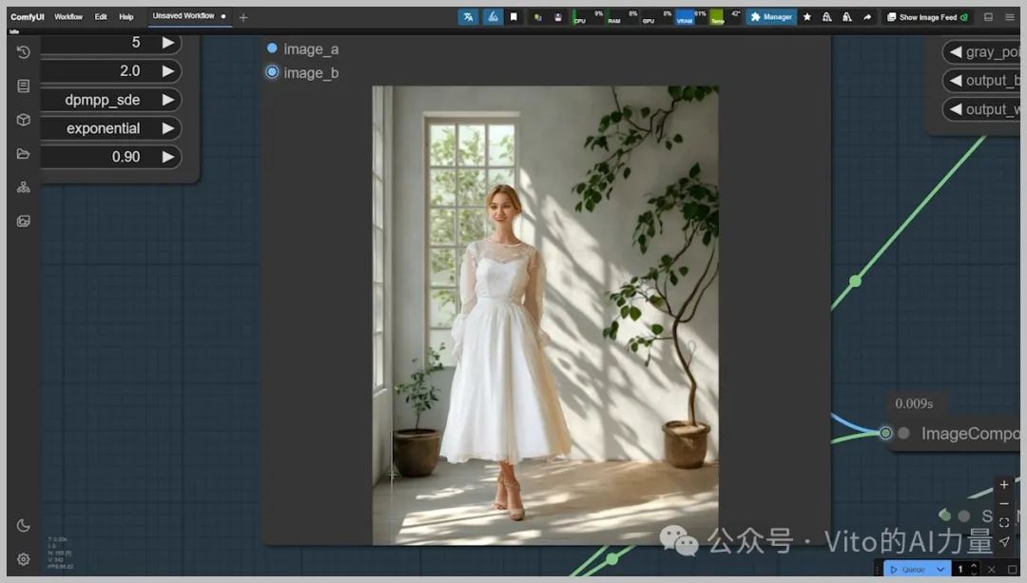Add a new workflow tab with plus
The image size is (1027, 583).
click(x=243, y=18)
